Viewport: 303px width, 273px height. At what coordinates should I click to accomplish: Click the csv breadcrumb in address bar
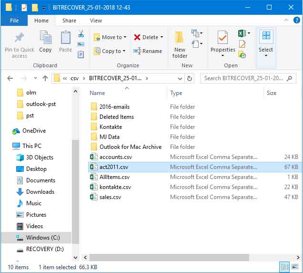click(x=74, y=78)
